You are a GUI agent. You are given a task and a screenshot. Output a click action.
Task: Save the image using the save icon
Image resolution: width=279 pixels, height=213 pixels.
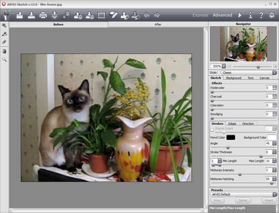[31, 15]
